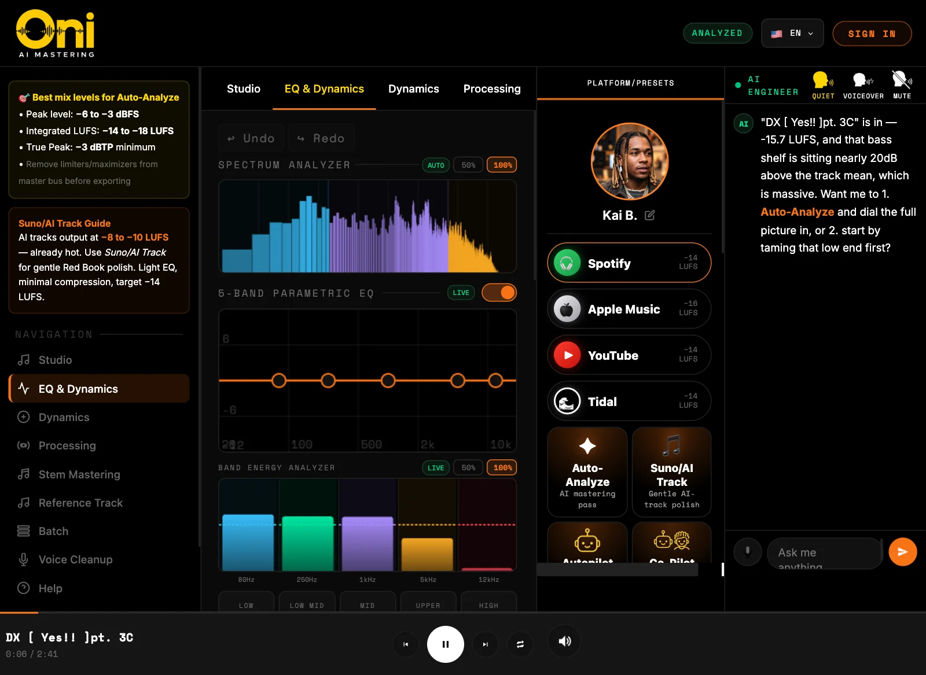Click the leftmost EQ band node

[279, 381]
